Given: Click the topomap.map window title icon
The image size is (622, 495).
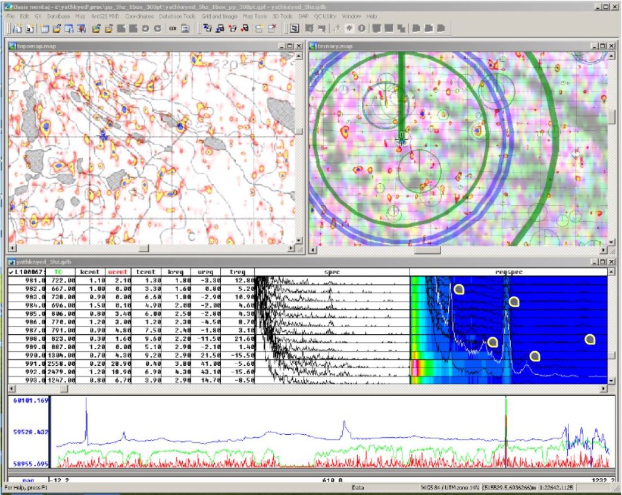Looking at the screenshot, I should (13, 46).
